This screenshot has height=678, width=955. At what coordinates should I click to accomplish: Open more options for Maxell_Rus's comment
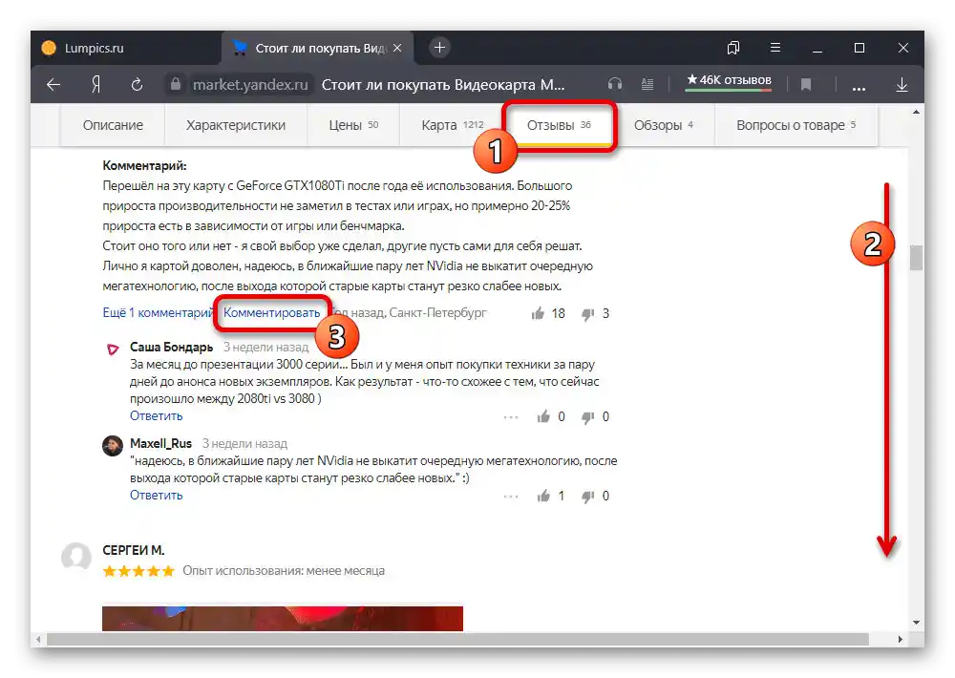[511, 497]
